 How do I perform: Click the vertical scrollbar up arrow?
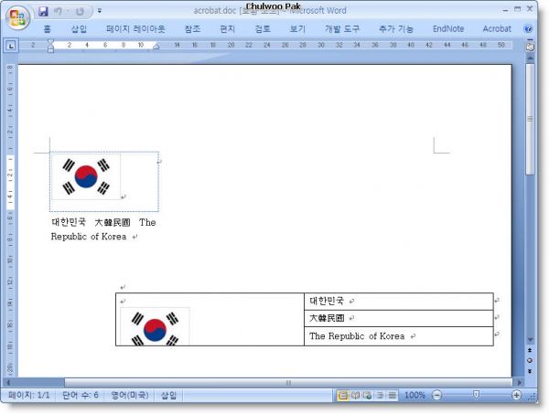point(530,58)
